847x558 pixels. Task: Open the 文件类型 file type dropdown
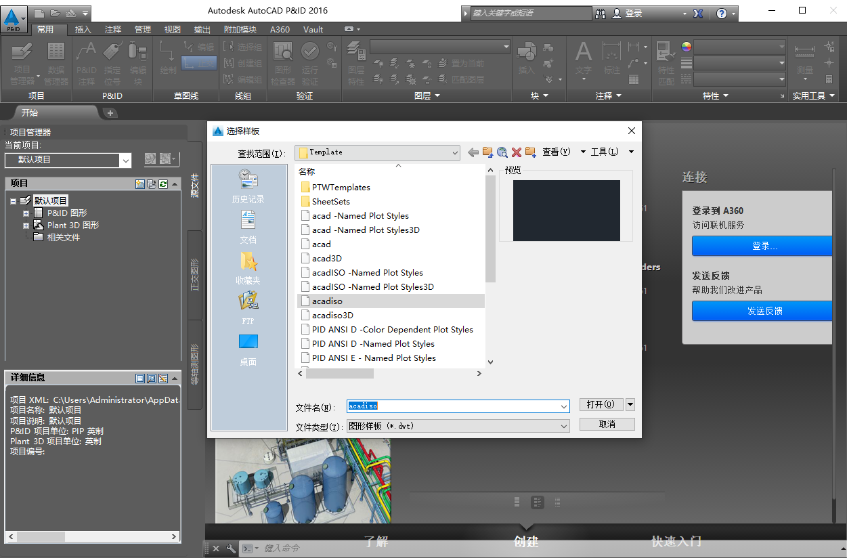(563, 426)
